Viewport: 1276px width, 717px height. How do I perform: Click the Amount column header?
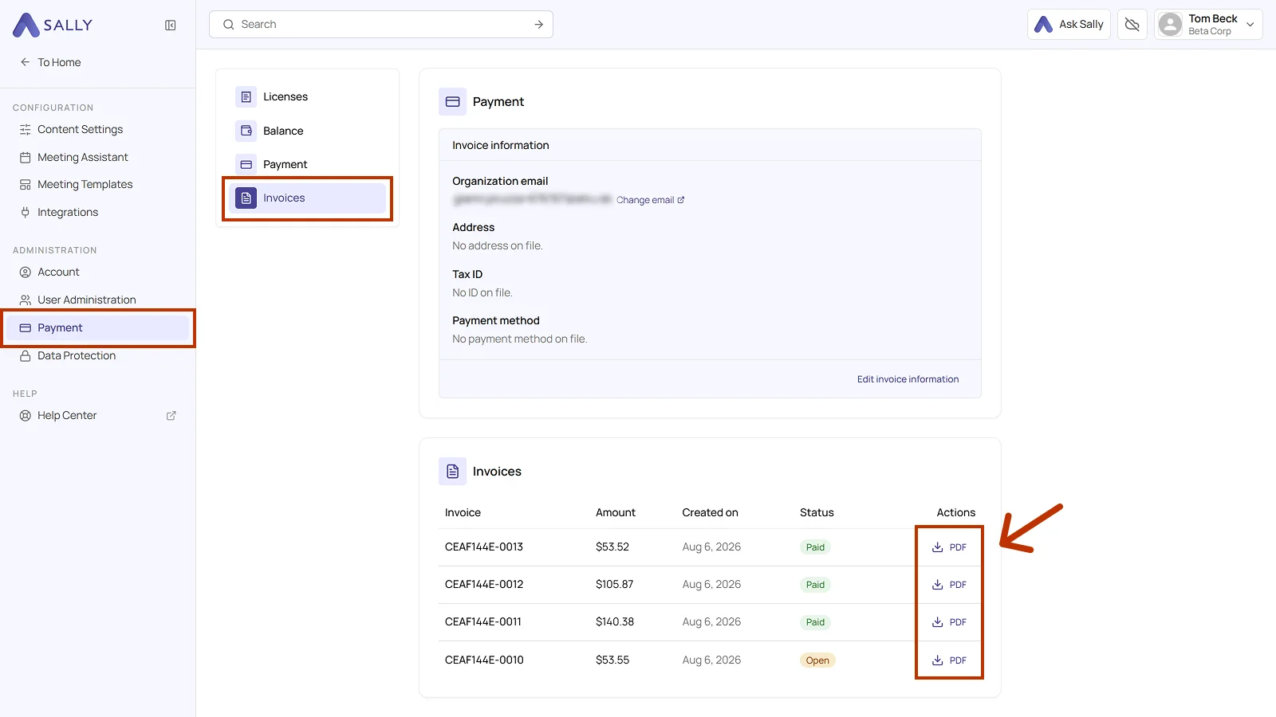click(x=616, y=512)
